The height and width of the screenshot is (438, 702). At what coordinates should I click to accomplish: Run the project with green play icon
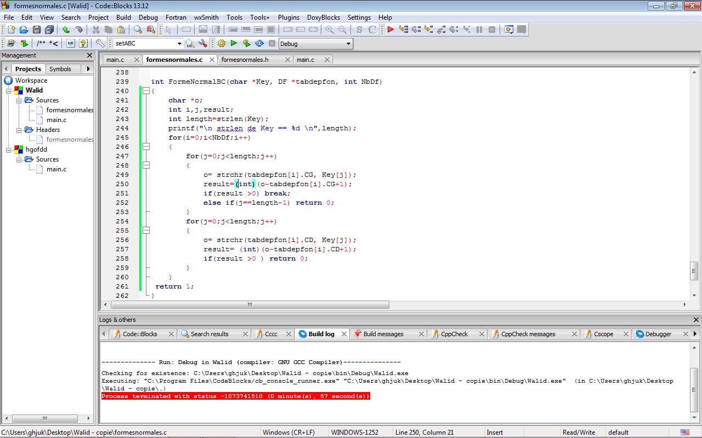[x=234, y=43]
